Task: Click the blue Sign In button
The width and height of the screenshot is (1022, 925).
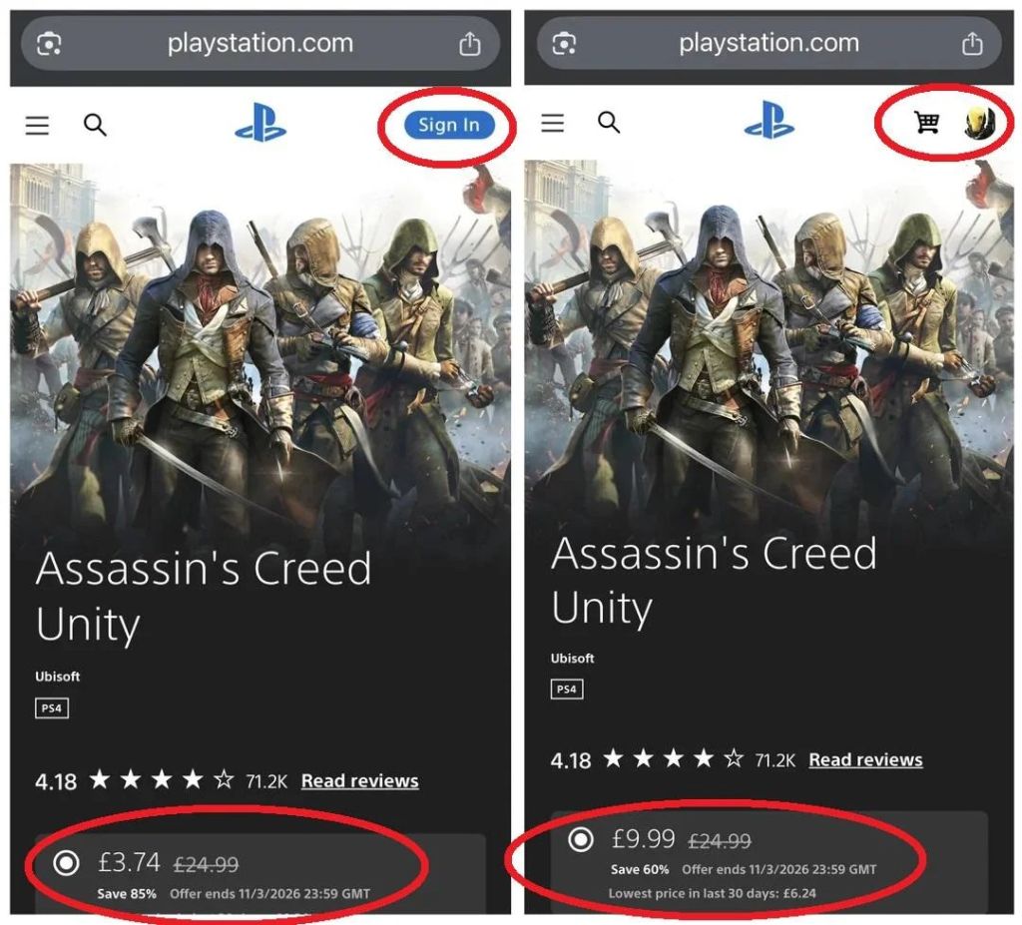Action: (449, 125)
